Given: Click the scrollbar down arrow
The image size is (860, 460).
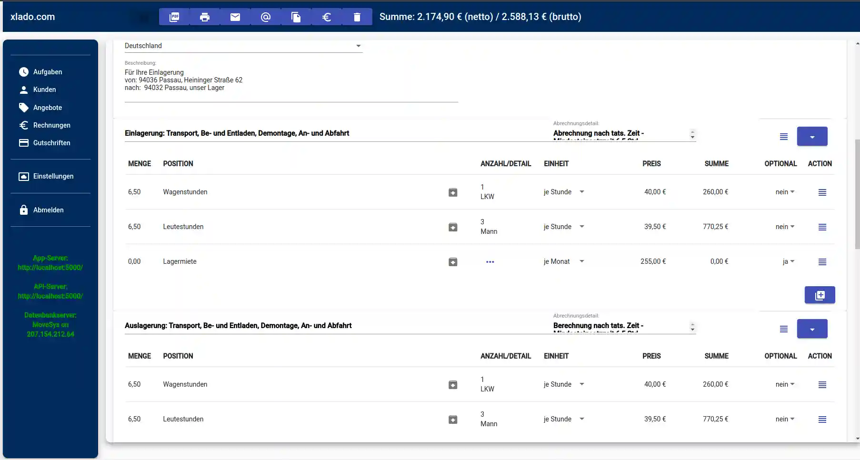Looking at the screenshot, I should [x=857, y=439].
